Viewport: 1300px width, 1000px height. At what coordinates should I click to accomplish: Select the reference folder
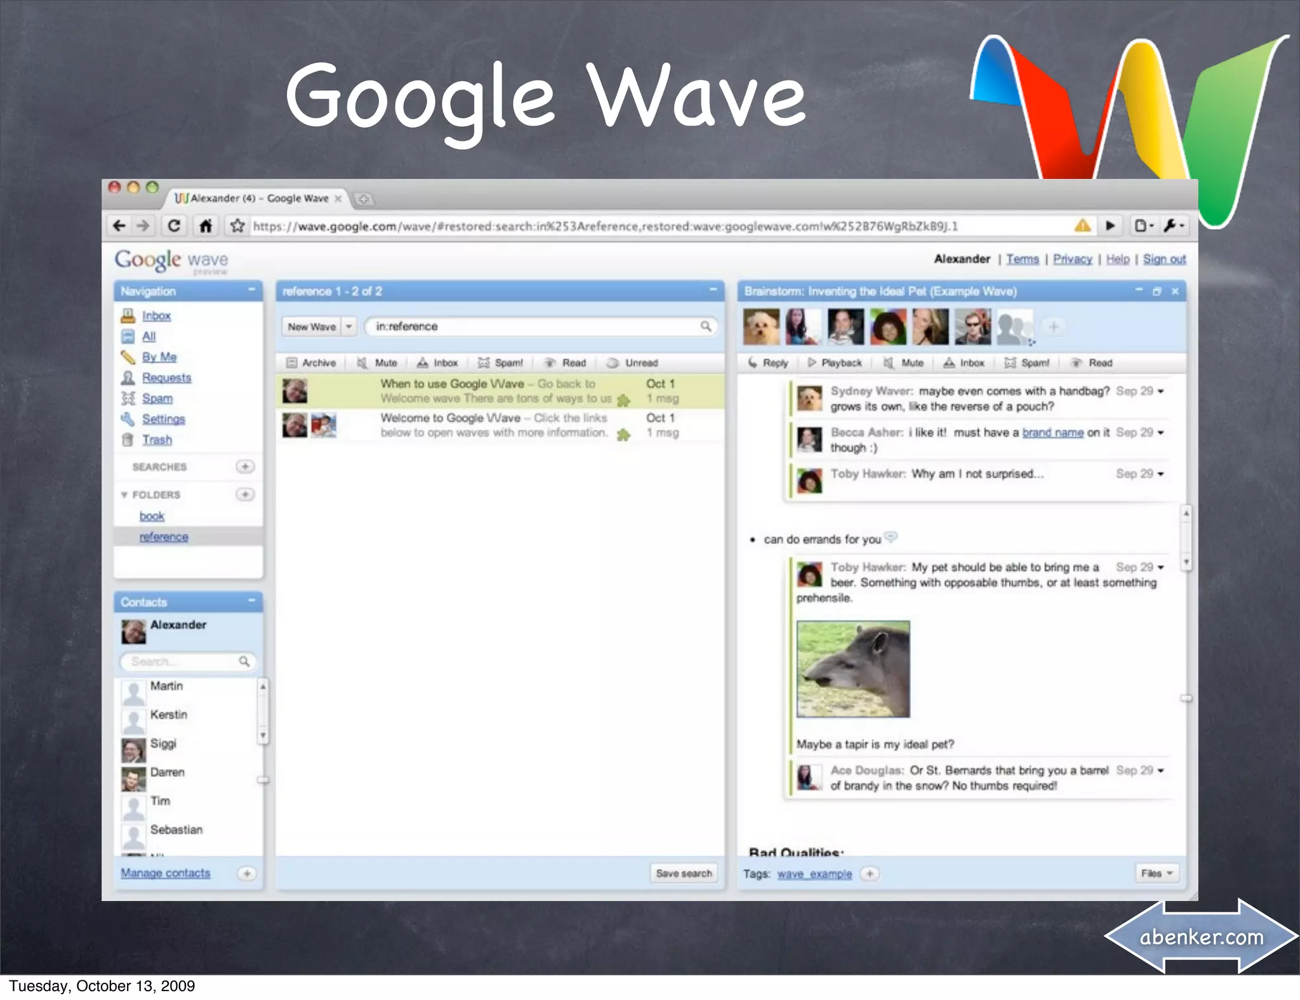164,537
